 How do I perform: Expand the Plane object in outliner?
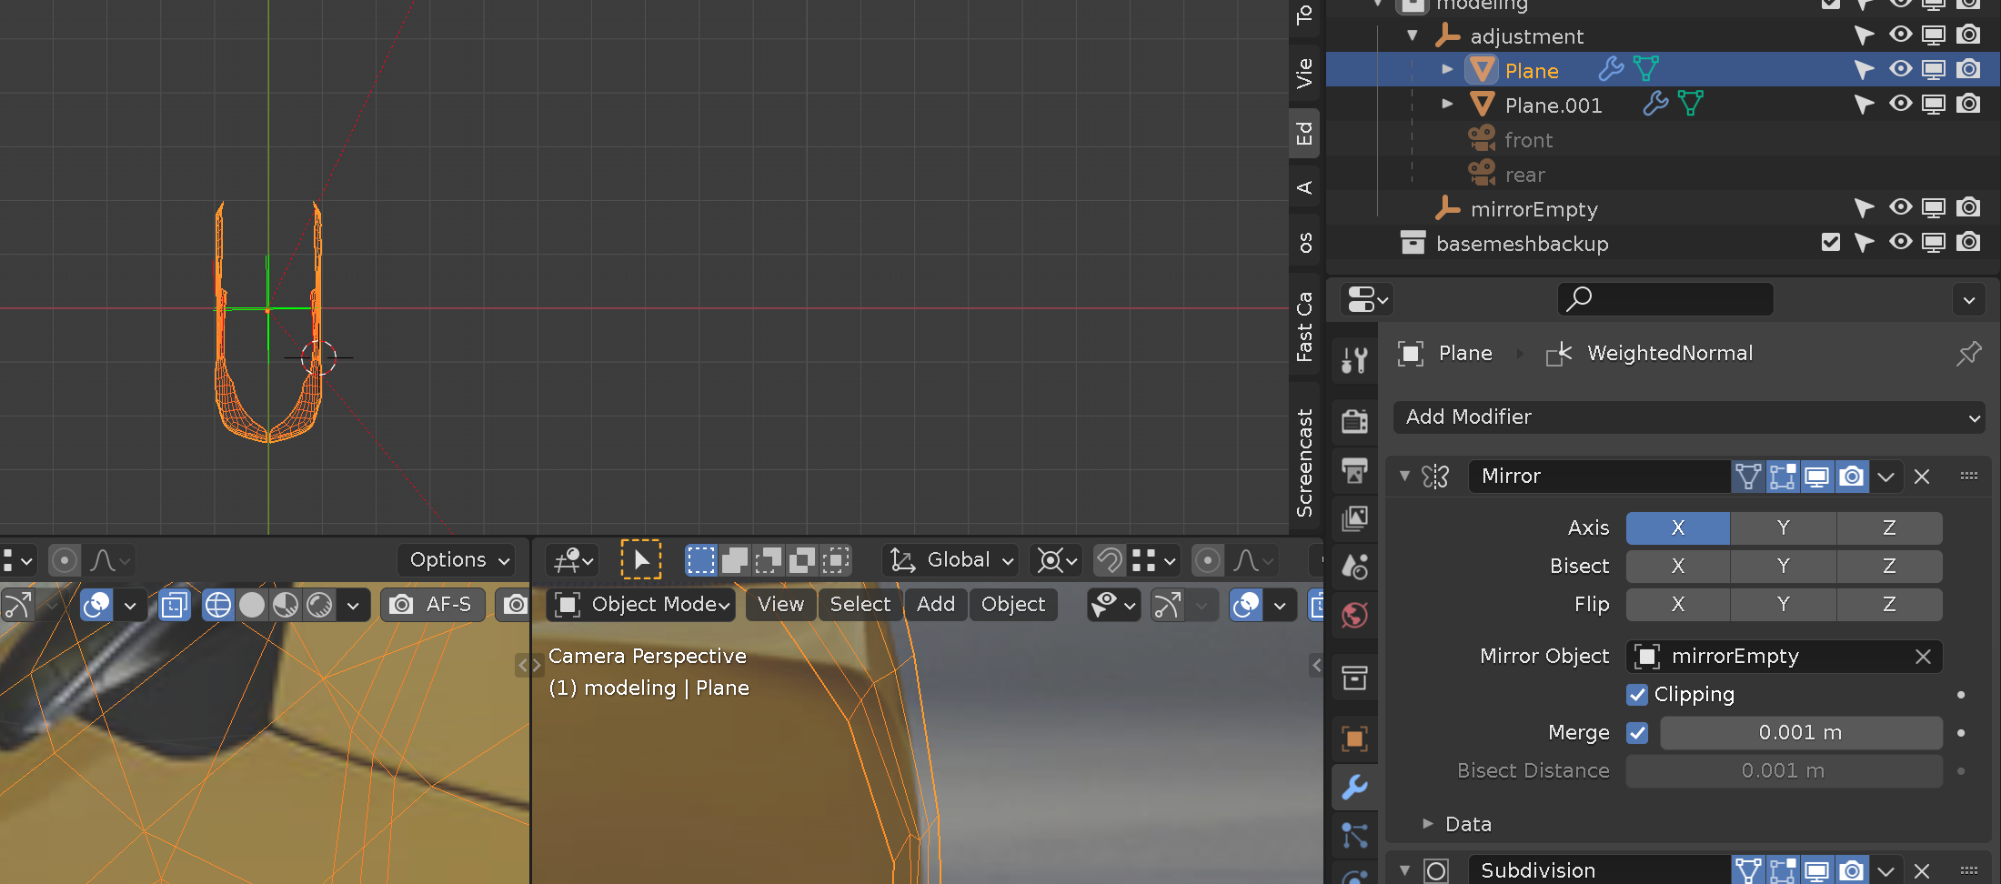click(1447, 69)
